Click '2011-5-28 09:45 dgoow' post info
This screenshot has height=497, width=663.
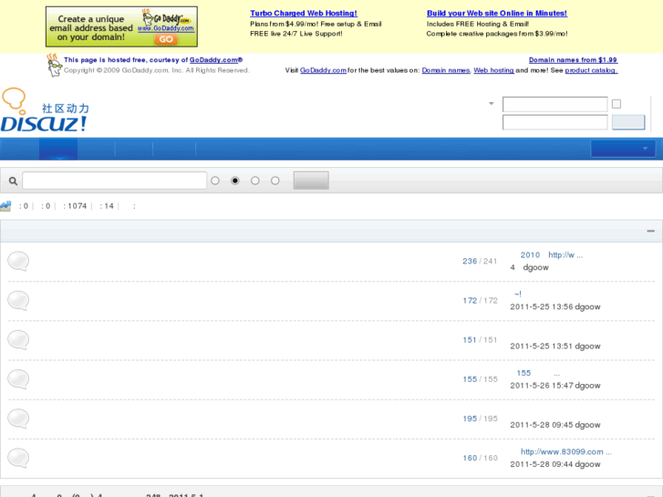click(x=555, y=425)
